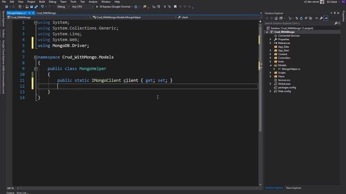Open the Help menu
The width and height of the screenshot is (346, 194).
[117, 2]
